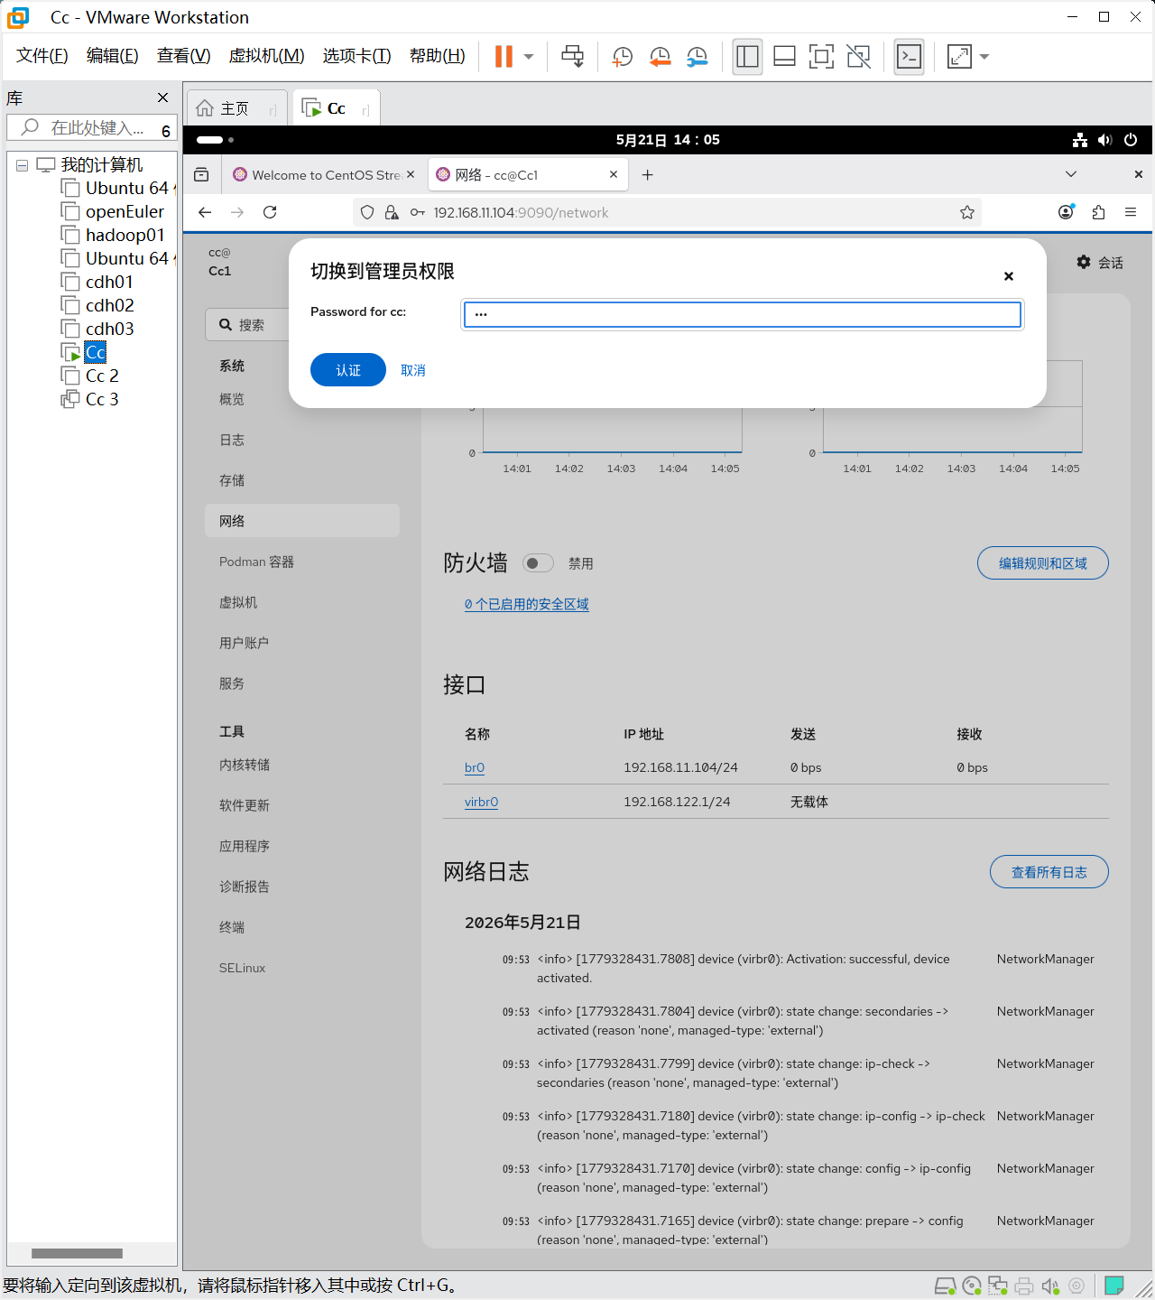
Task: Click the GNOME volume icon in top bar
Action: (1105, 140)
